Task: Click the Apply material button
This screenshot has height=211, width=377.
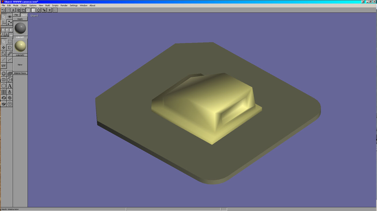Action: 20,19
